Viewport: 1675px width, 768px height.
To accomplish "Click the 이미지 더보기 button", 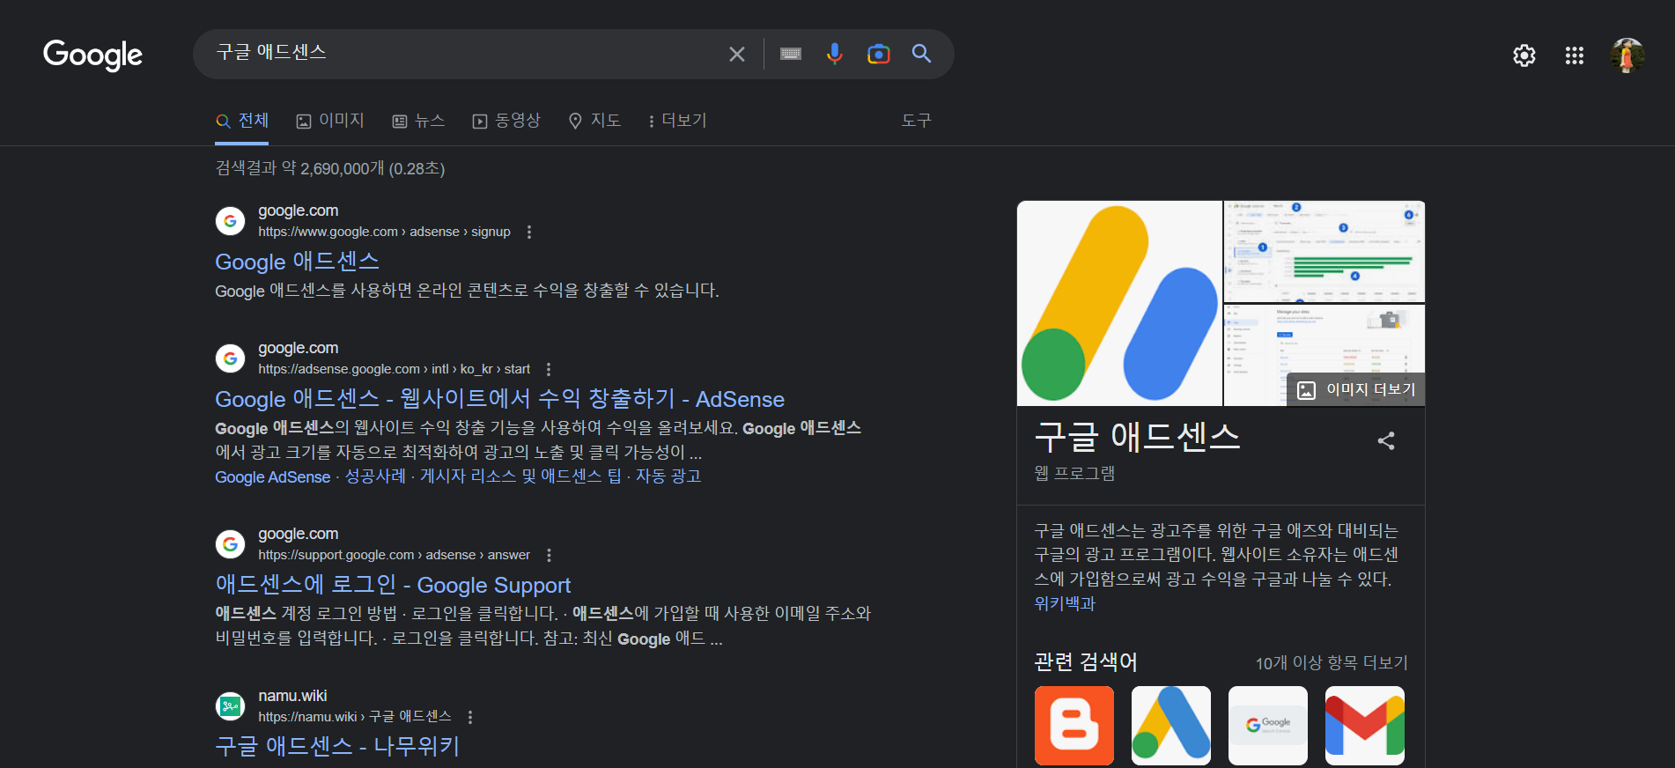I will tap(1356, 389).
